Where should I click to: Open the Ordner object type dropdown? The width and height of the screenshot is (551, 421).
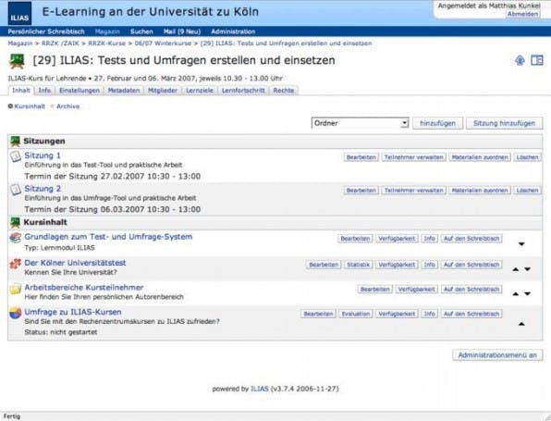point(360,123)
